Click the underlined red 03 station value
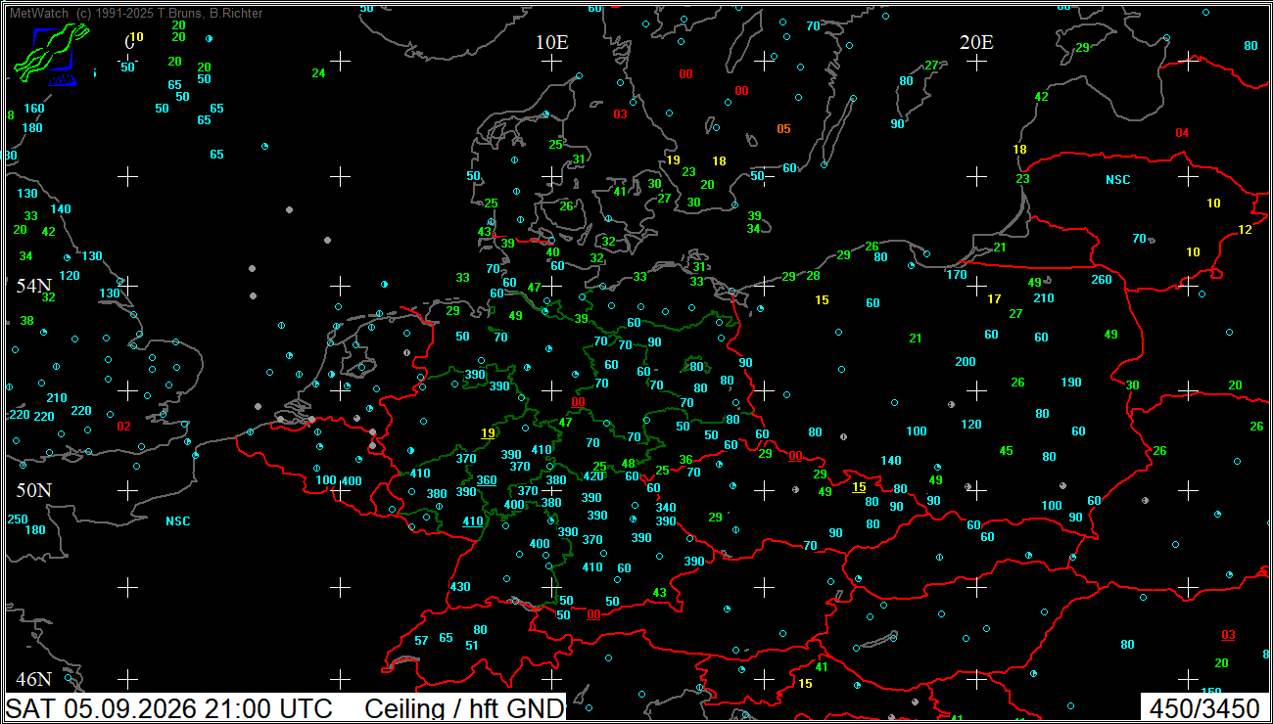Viewport: 1273px width, 724px height. pos(1228,635)
